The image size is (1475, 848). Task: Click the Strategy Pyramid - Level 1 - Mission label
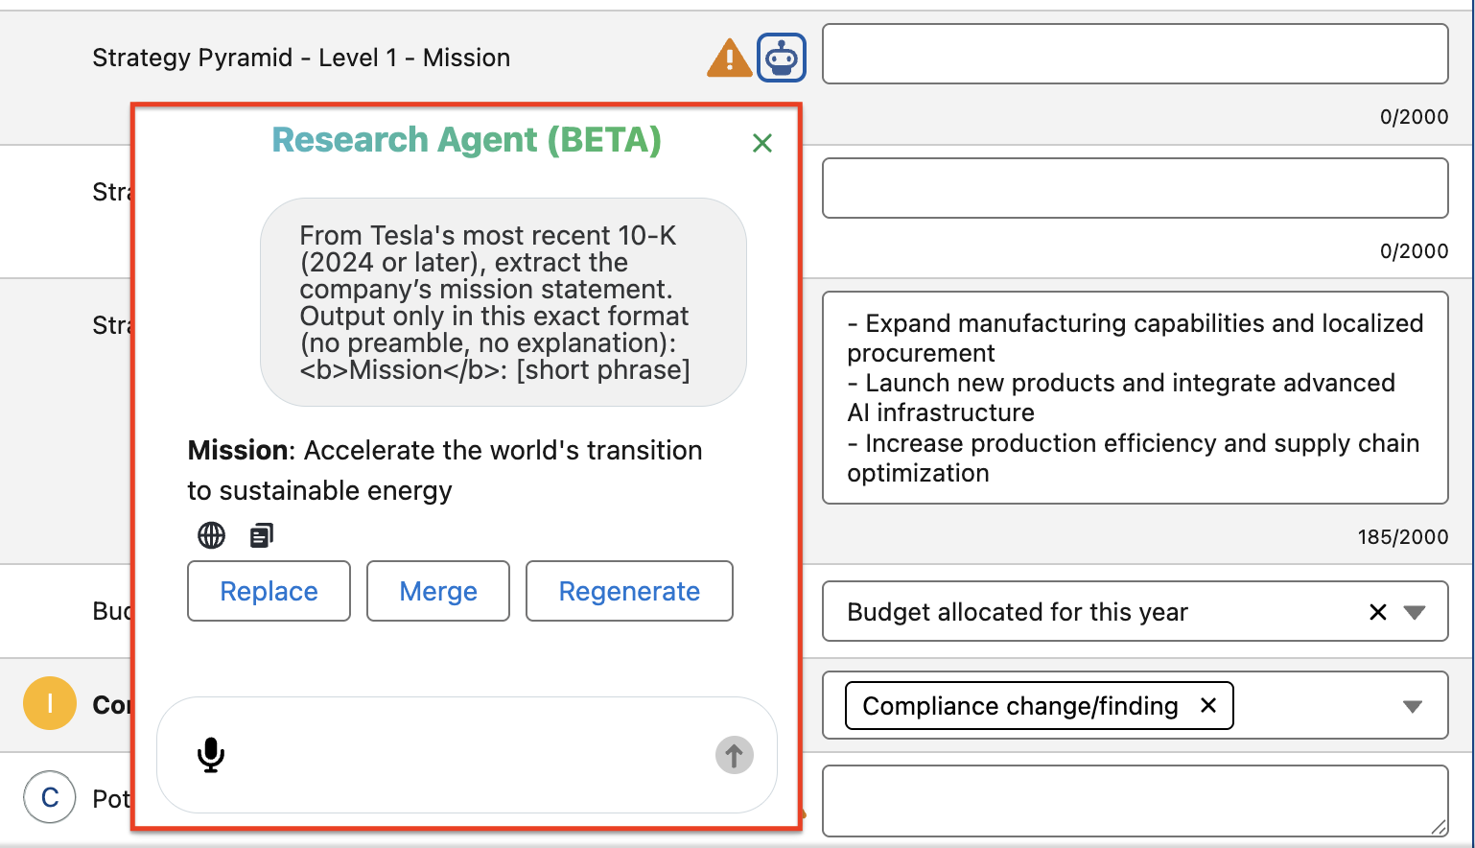coord(301,58)
